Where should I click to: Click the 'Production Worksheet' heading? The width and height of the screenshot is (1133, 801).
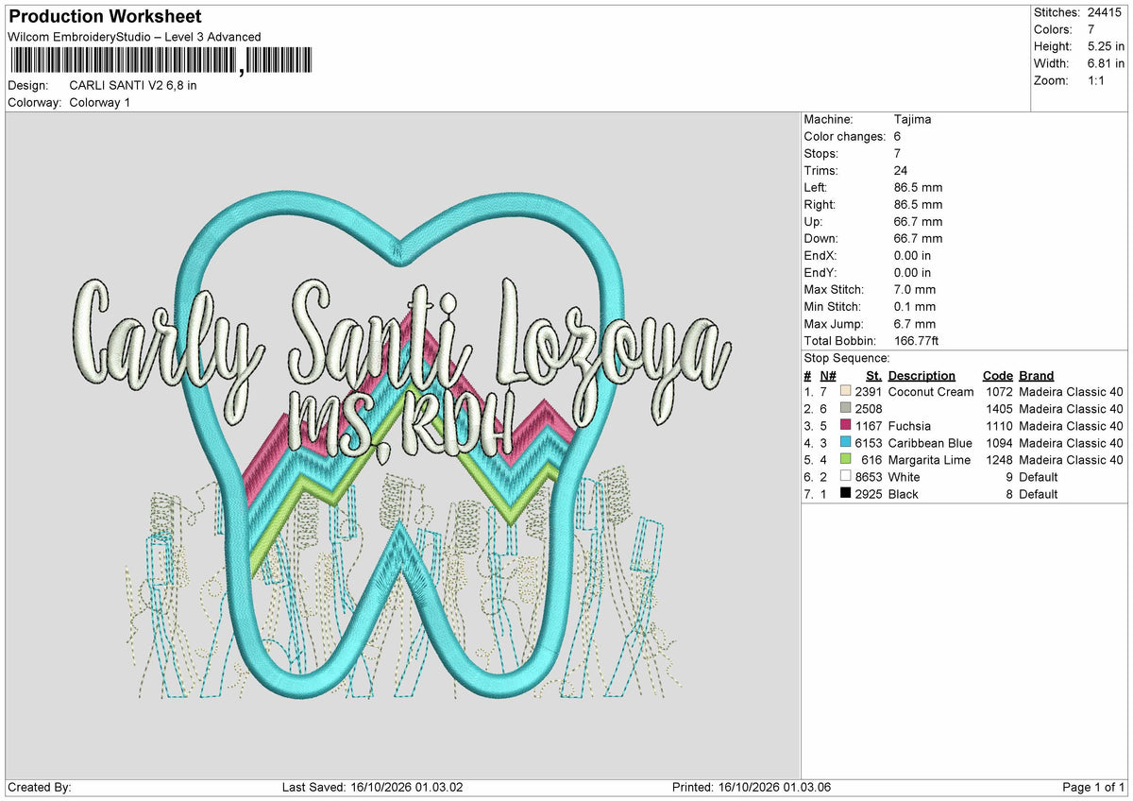pyautogui.click(x=105, y=17)
